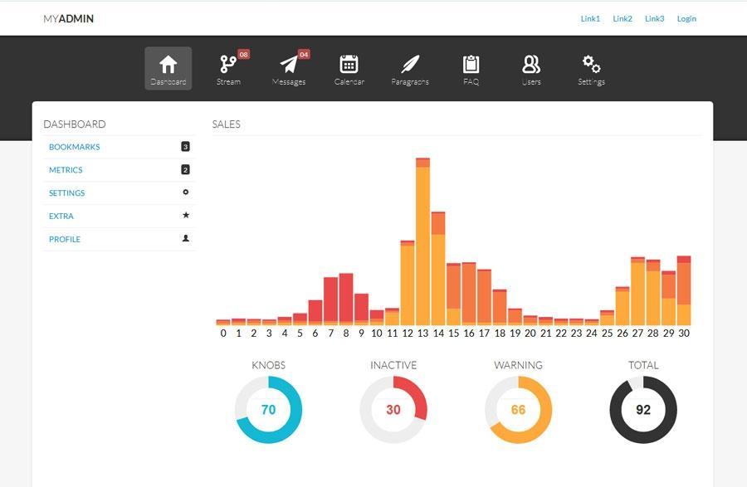Screen dimensions: 747x487
Task: Click the Metrics count badge 2
Action: pyautogui.click(x=185, y=169)
